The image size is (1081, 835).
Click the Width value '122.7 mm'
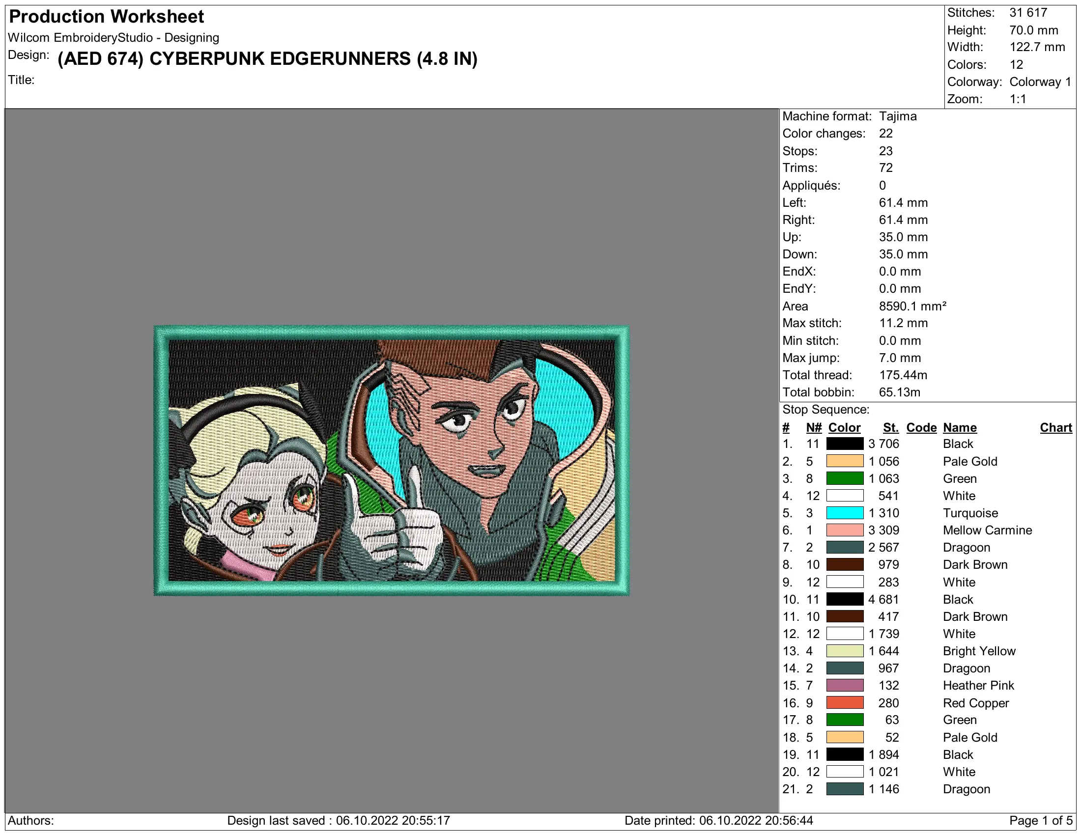[x=1037, y=48]
